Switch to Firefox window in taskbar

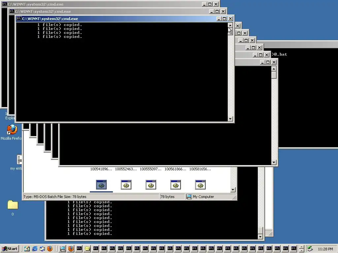point(71,249)
